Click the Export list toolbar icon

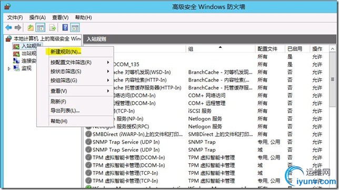click(53, 27)
